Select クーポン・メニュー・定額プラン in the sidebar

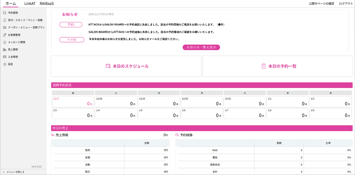coord(26,27)
